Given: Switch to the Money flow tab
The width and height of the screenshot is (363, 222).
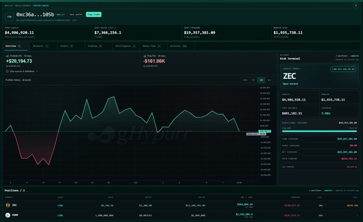Looking at the screenshot, I should (x=153, y=46).
